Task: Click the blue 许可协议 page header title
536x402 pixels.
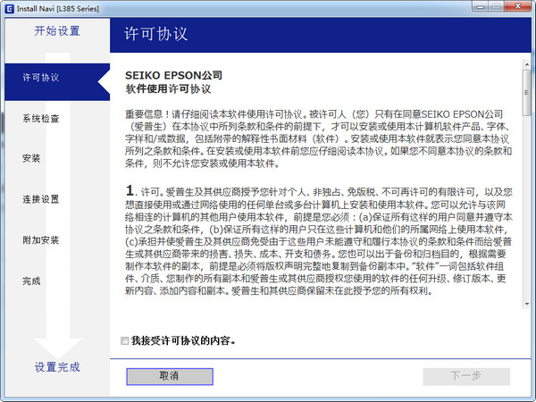Action: pos(155,34)
